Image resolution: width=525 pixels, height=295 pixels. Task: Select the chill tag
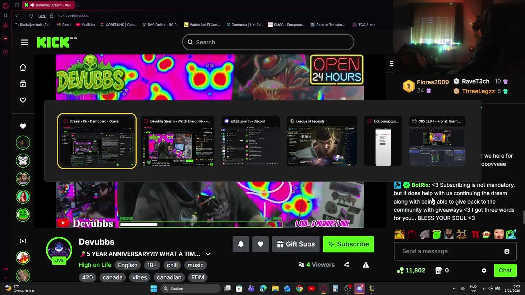point(172,265)
